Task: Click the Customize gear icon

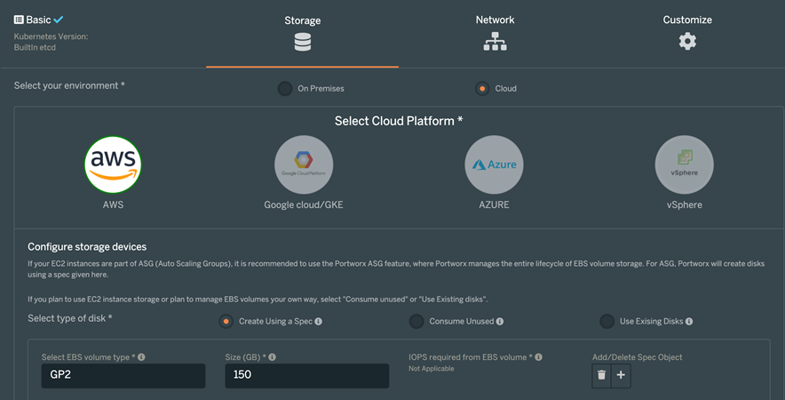Action: [x=687, y=41]
